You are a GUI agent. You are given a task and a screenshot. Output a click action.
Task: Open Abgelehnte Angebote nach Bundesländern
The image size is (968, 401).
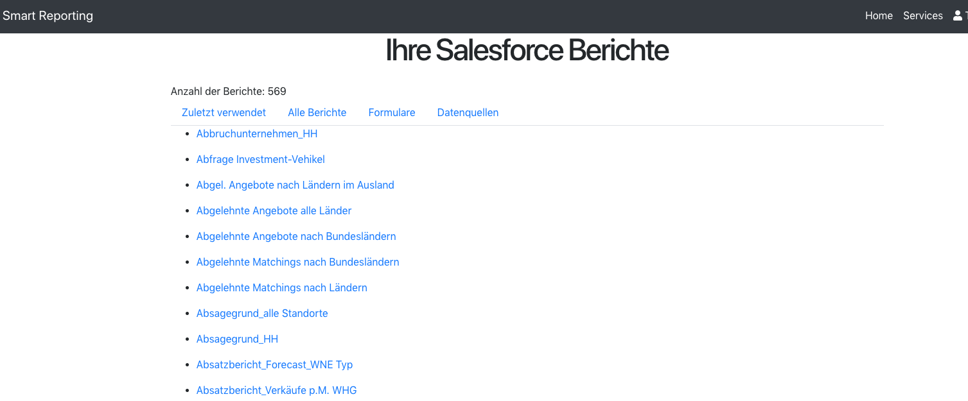pyautogui.click(x=296, y=236)
